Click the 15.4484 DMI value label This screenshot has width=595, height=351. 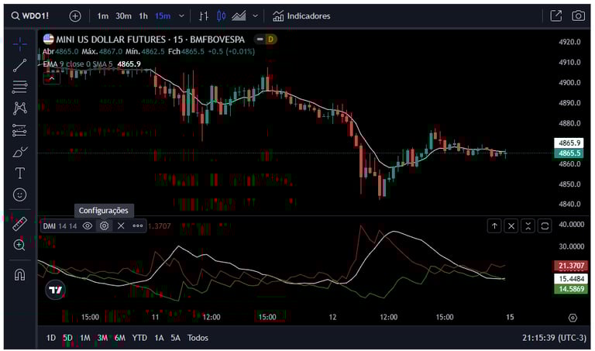click(x=572, y=278)
